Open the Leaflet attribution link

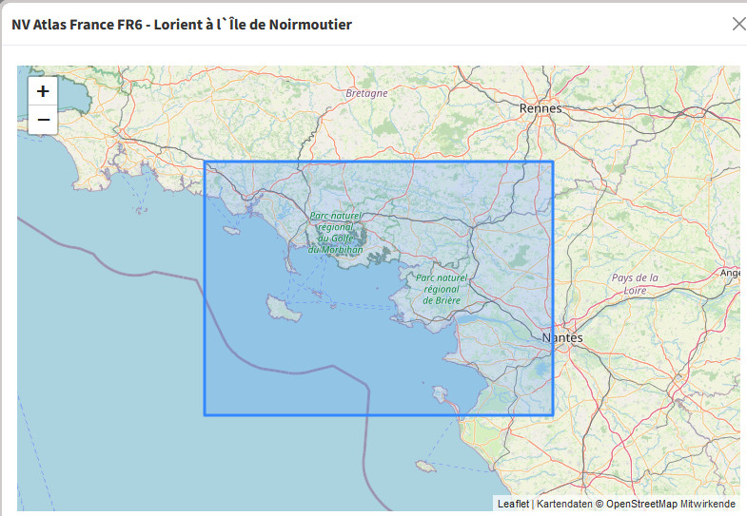coord(513,504)
